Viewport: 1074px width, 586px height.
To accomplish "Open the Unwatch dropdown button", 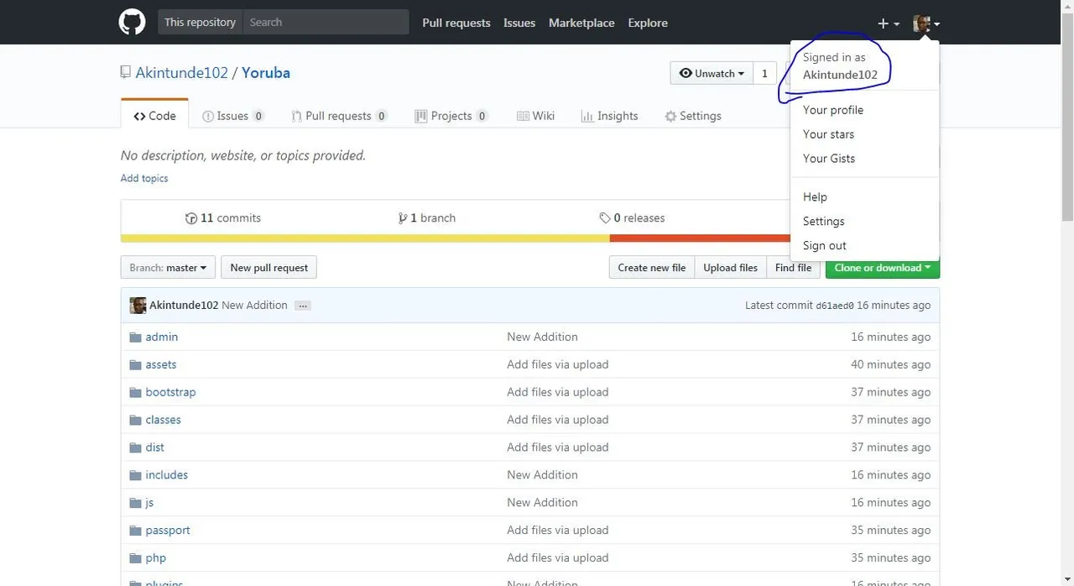I will [712, 73].
